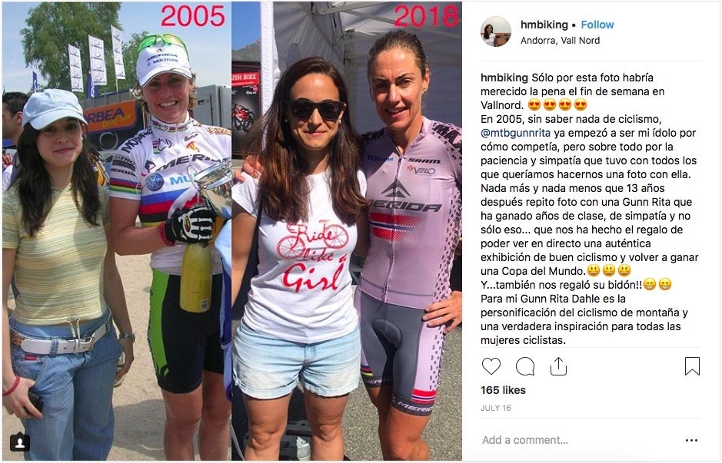722x463 pixels.
Task: Click the Ride like Girl shirt graphic
Action: pos(312,255)
